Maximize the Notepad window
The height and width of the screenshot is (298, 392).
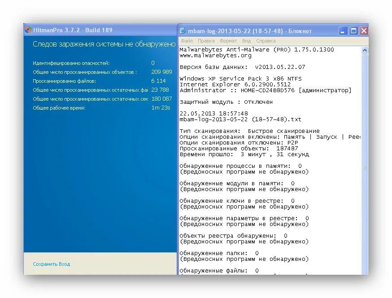coord(353,31)
